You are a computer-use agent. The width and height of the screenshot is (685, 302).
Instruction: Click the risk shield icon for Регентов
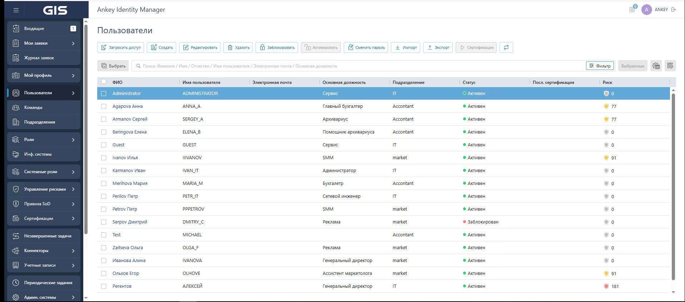(x=606, y=286)
